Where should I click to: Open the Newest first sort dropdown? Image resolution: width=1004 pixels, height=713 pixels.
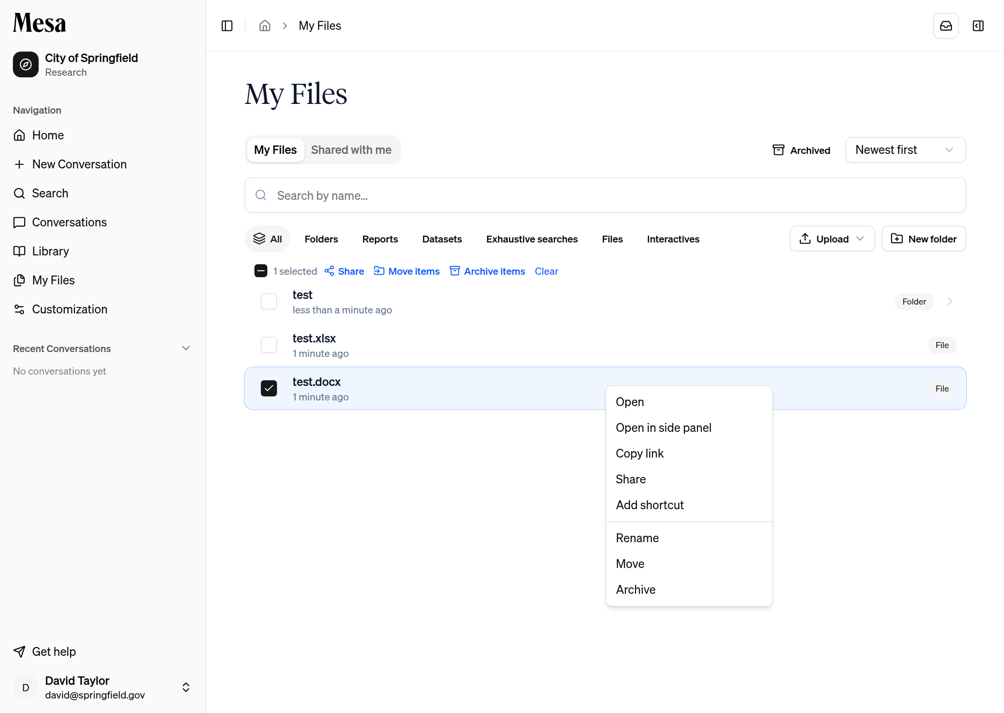click(x=905, y=150)
